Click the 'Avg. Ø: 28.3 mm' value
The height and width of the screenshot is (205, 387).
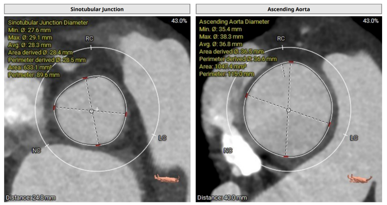pos(29,45)
